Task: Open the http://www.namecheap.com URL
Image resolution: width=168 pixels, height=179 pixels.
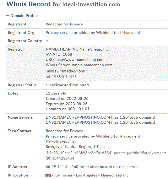Action: click(80, 60)
